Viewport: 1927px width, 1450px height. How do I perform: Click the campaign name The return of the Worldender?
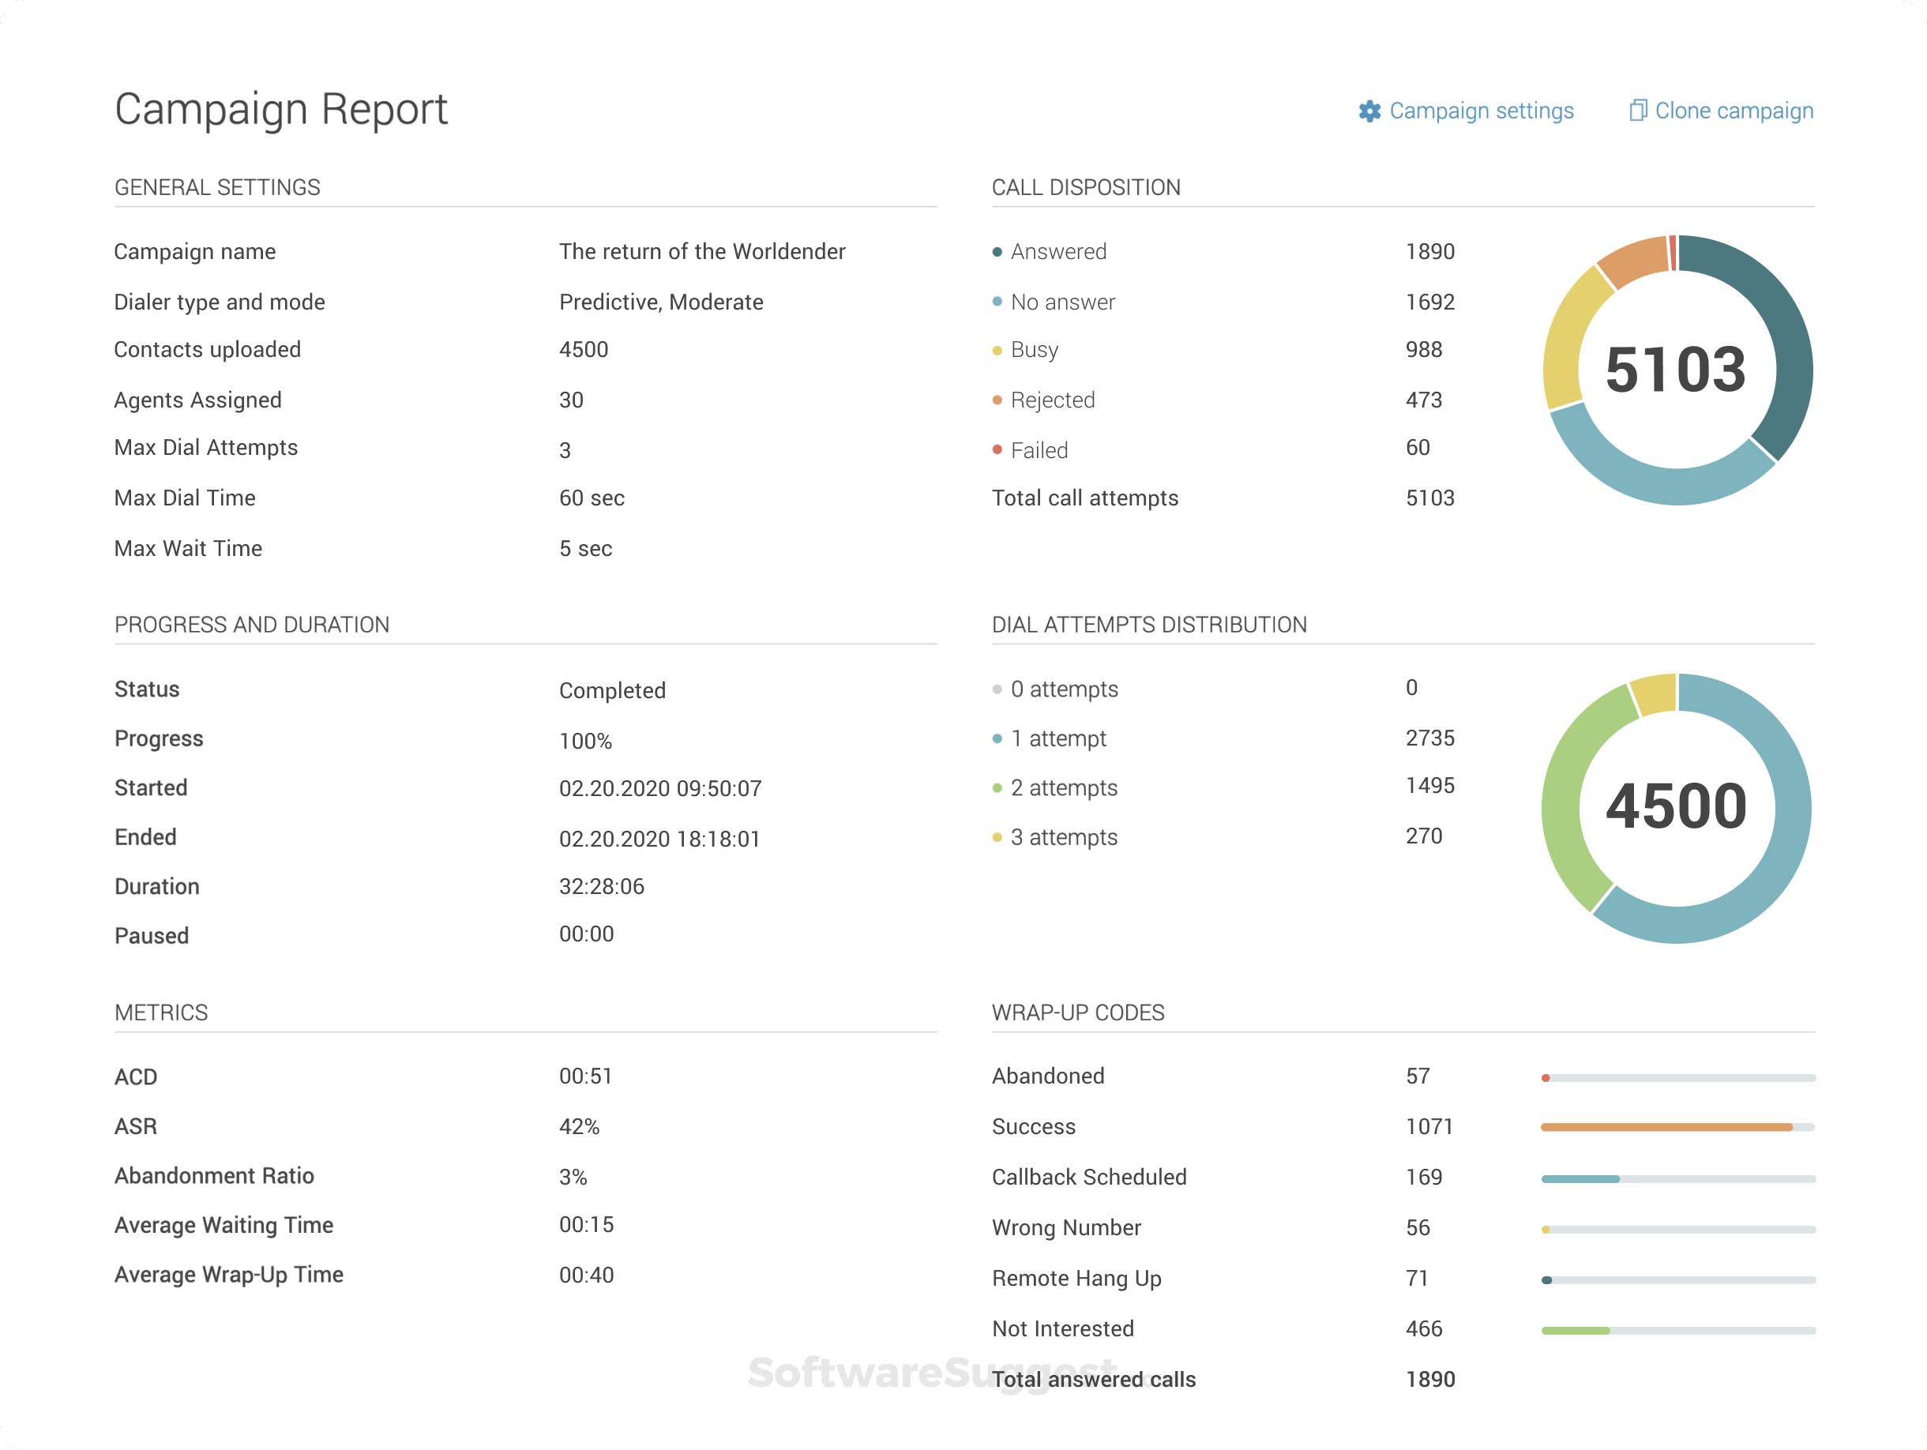click(x=701, y=252)
